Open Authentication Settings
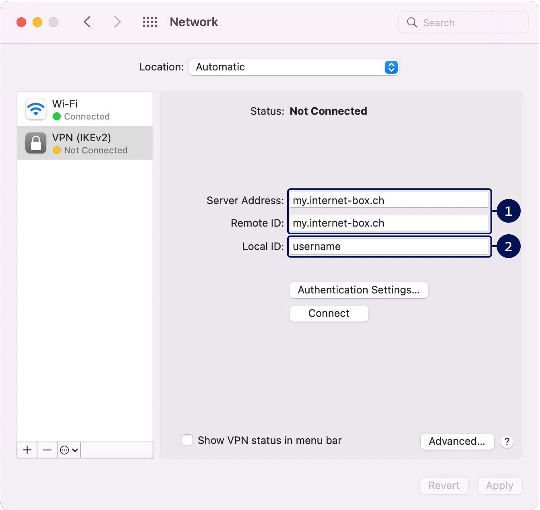This screenshot has width=540, height=510. point(358,290)
